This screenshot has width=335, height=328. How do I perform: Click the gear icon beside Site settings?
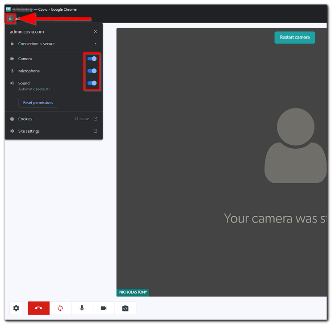[12, 131]
